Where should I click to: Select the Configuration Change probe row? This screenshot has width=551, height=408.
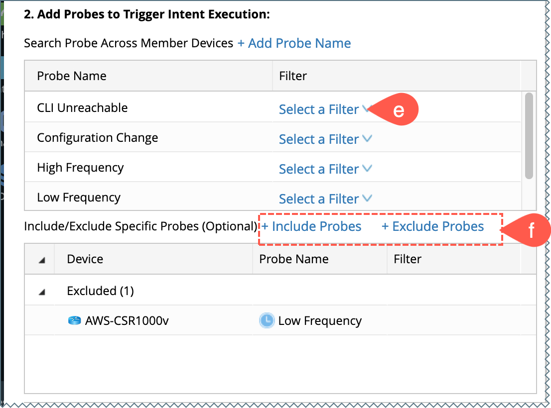(x=97, y=138)
